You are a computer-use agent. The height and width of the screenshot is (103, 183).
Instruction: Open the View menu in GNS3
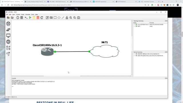point(14,15)
